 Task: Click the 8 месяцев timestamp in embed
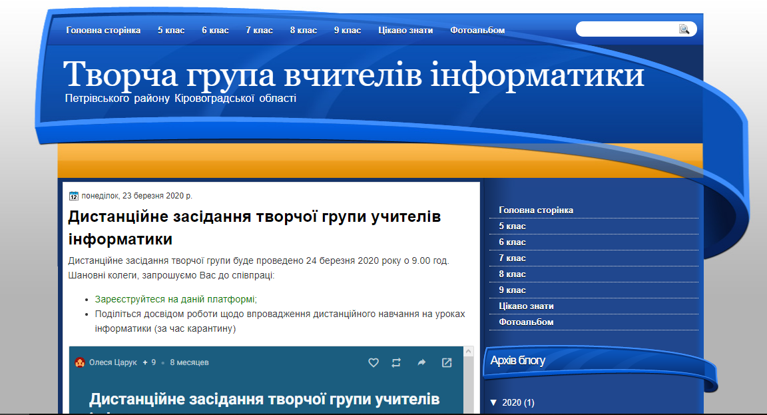click(189, 362)
